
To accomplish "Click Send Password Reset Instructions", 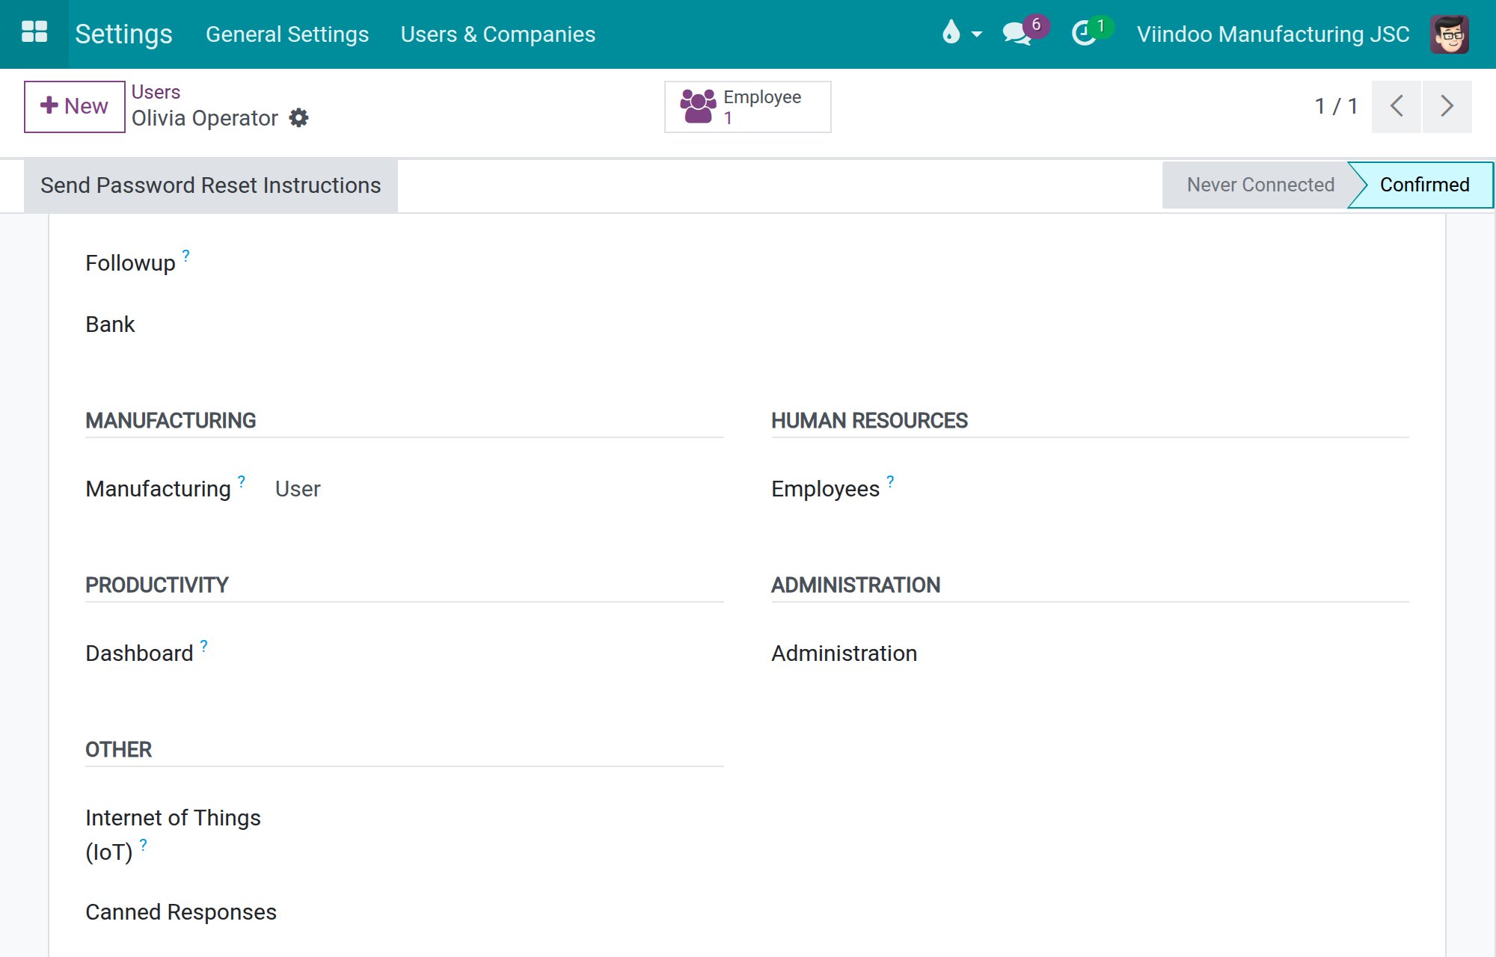I will (x=211, y=185).
